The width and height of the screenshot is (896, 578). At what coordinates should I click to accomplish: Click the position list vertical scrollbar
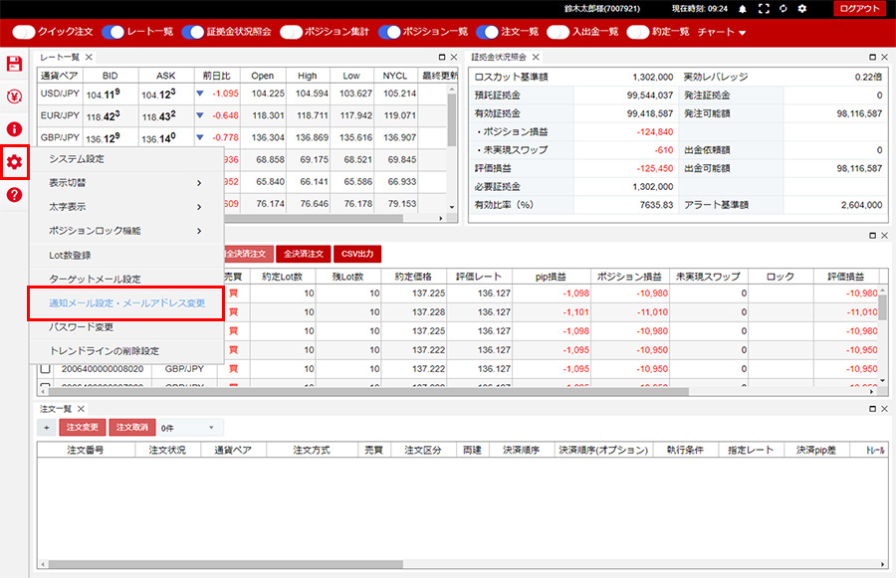click(883, 308)
